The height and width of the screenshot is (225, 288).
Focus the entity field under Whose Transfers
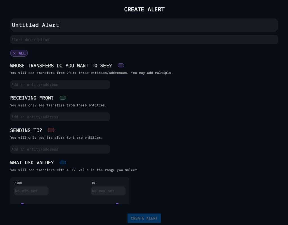tap(60, 84)
